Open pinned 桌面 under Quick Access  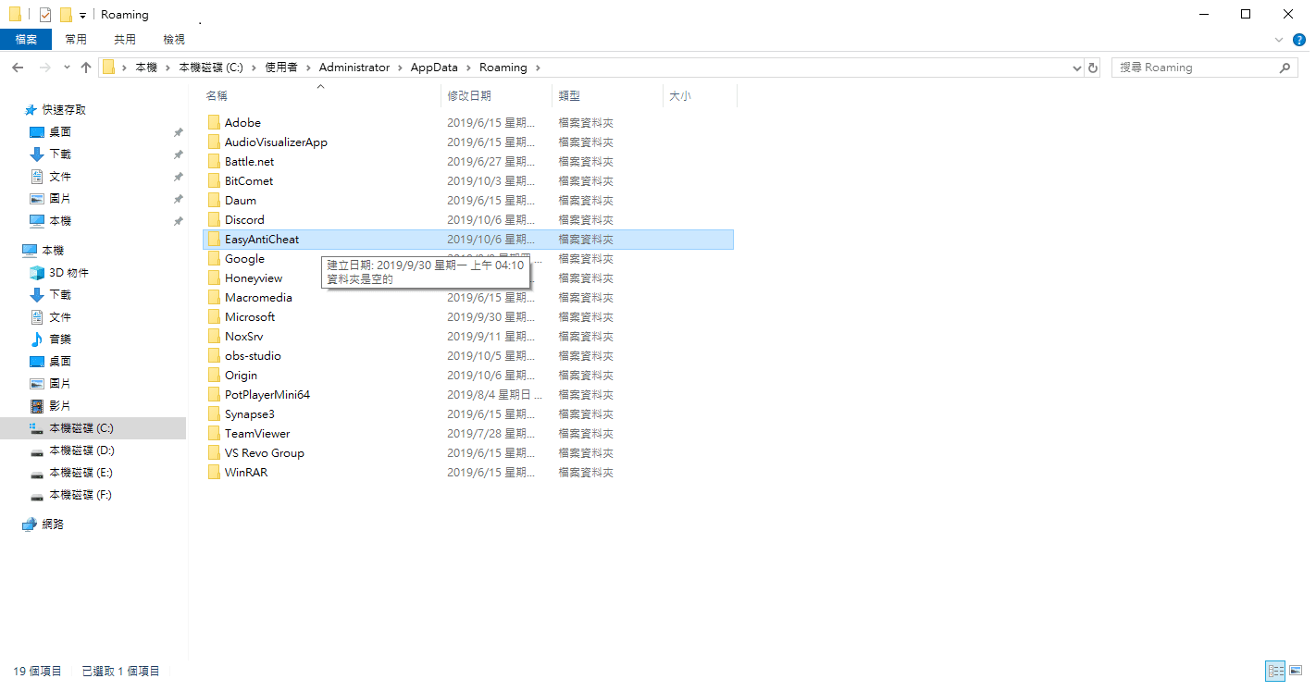coord(60,132)
